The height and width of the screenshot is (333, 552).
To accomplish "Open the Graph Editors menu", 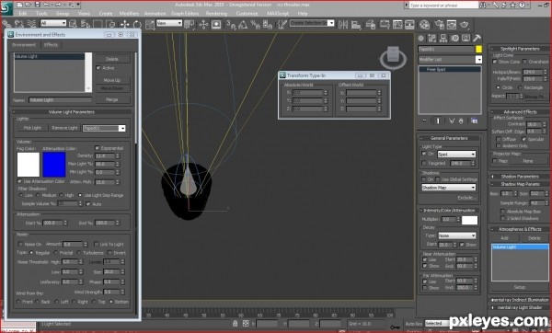I will coord(185,14).
